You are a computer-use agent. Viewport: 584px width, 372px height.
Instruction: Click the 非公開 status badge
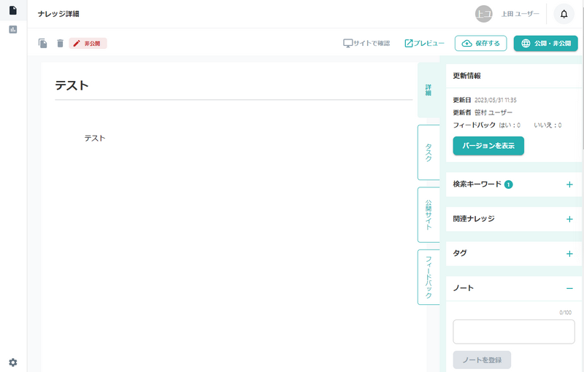click(x=88, y=44)
